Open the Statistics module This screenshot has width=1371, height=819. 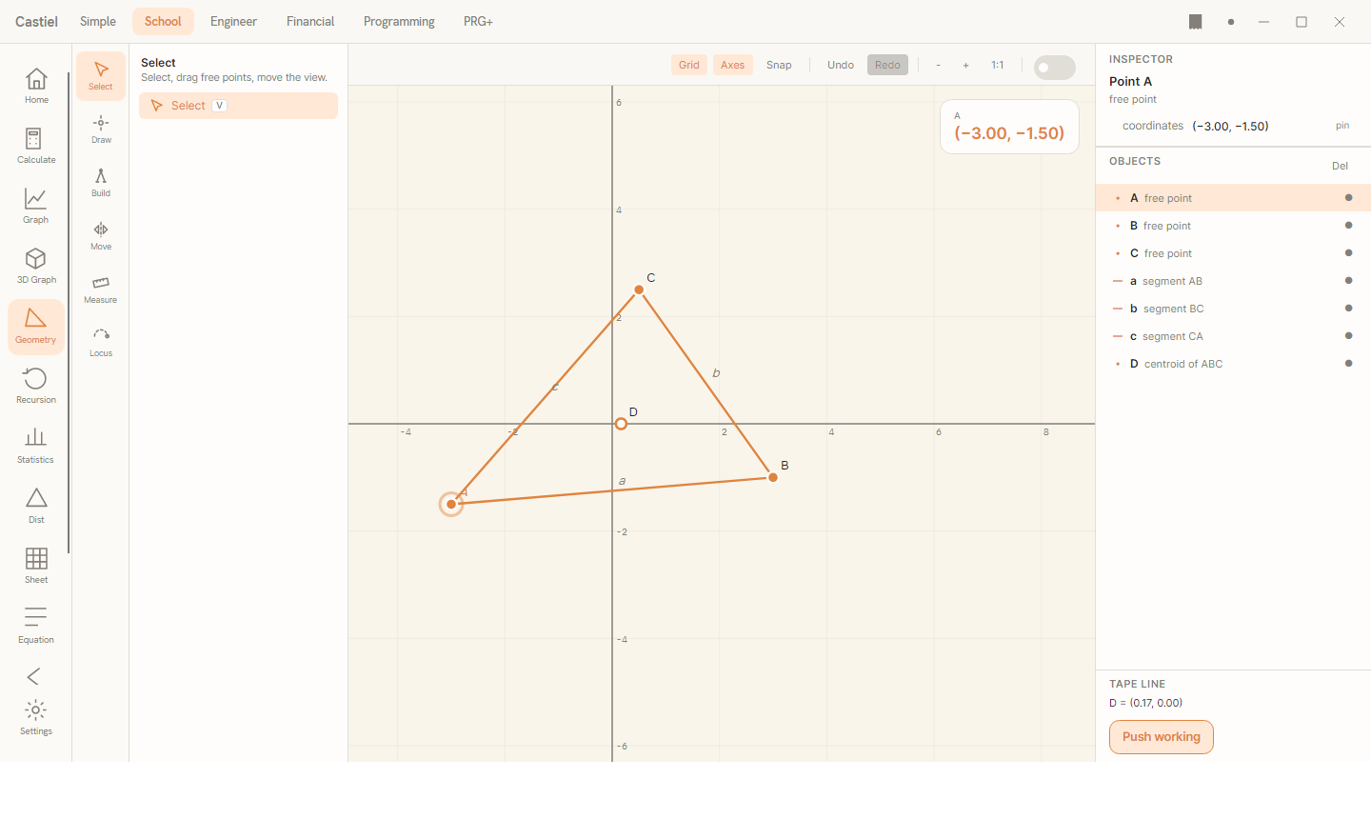(36, 447)
